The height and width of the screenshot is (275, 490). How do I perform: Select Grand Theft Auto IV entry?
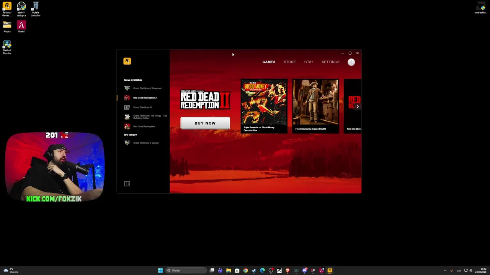click(x=143, y=107)
